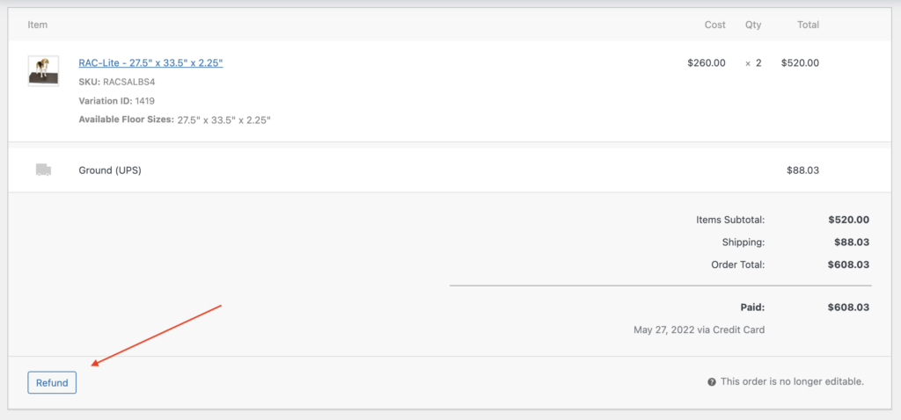The width and height of the screenshot is (901, 420).
Task: Click the Item column header
Action: (x=37, y=25)
